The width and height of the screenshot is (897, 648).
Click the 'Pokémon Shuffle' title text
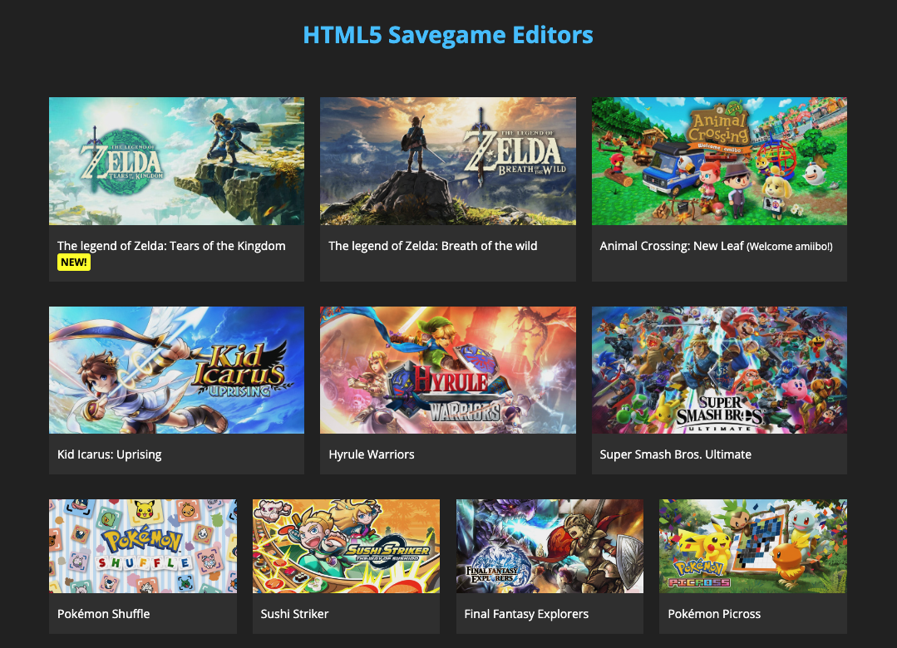[x=104, y=614]
